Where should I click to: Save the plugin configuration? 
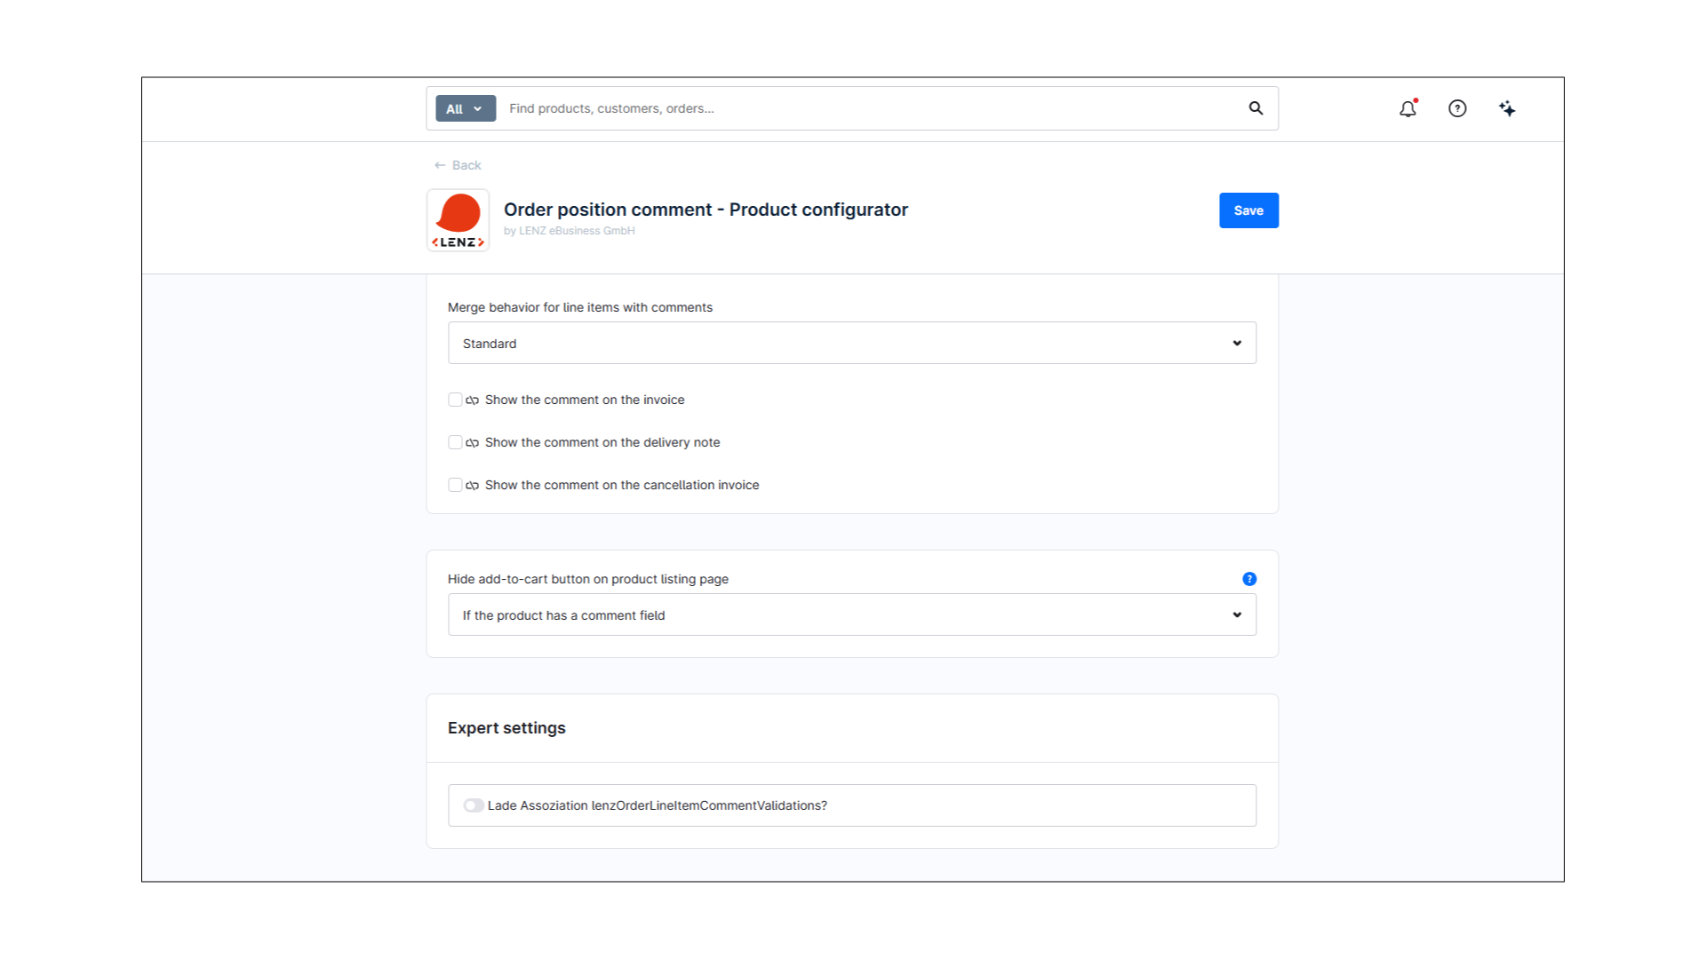pyautogui.click(x=1248, y=210)
